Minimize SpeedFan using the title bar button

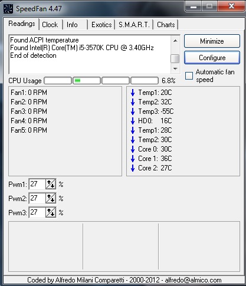point(193,6)
